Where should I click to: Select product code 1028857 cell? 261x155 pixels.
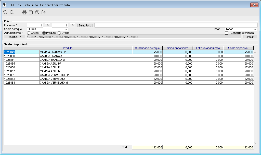click(x=21, y=71)
